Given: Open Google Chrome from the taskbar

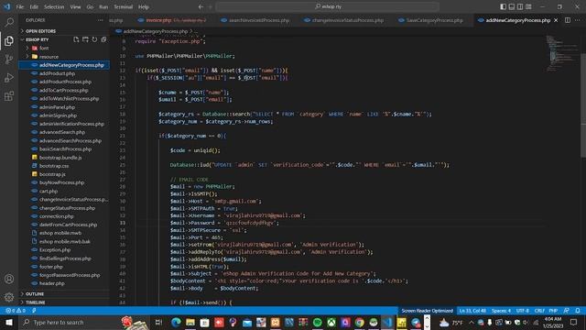Looking at the screenshot, I should tap(360, 322).
